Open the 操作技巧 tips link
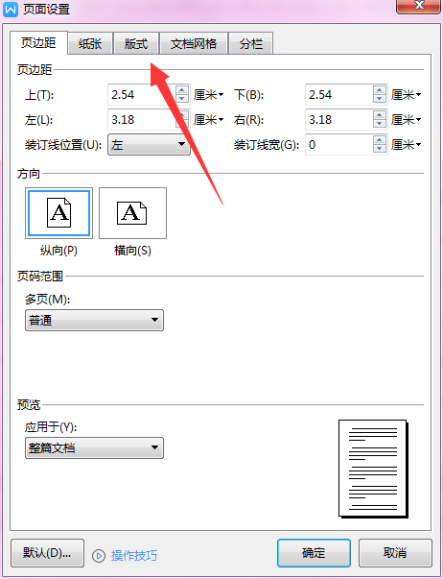443x579 pixels. click(134, 555)
